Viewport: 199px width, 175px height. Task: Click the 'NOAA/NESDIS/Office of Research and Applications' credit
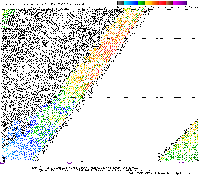tap(158, 173)
